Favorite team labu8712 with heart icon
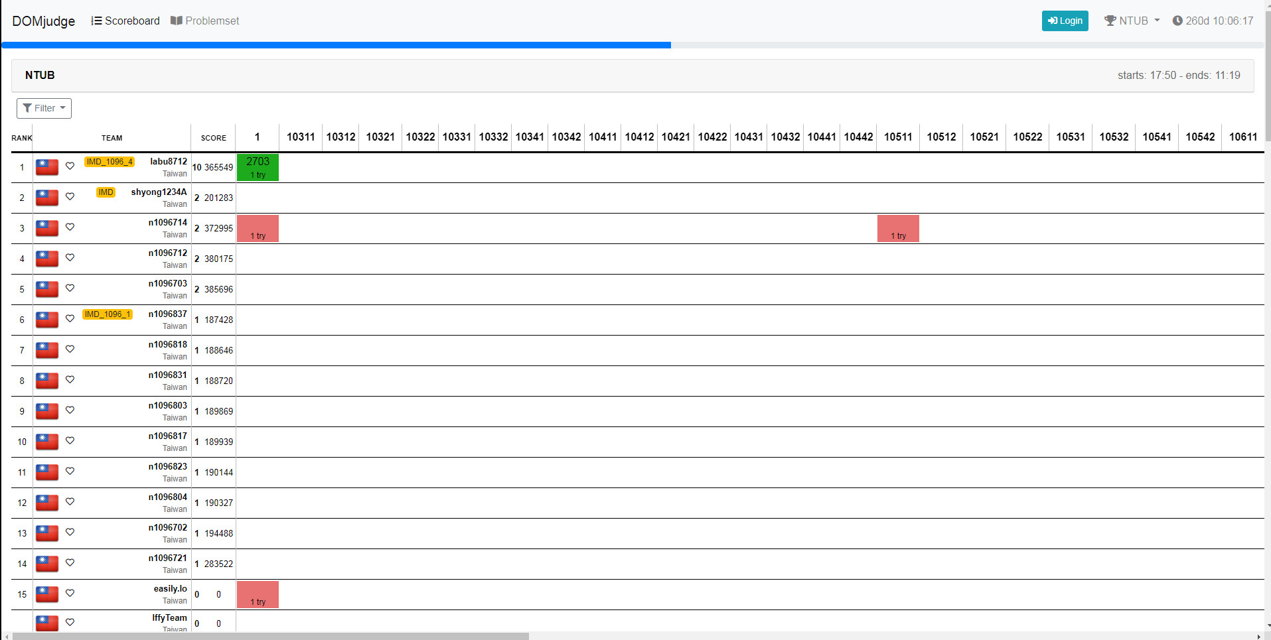Viewport: 1271px width, 640px height. pos(70,166)
